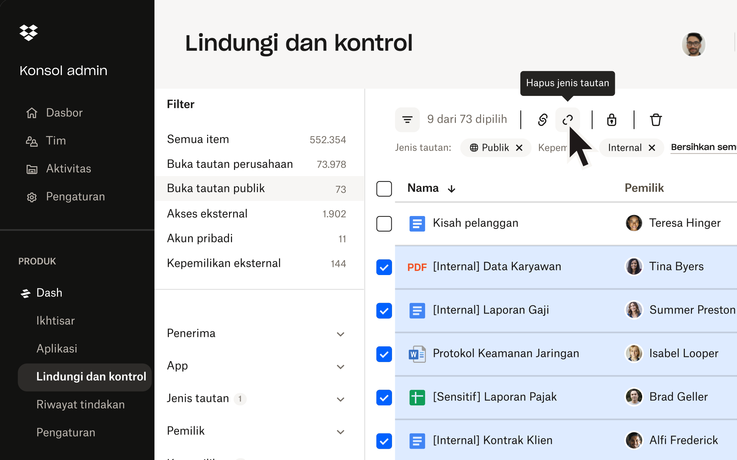Select the Akses eksternal filter

pos(257,214)
